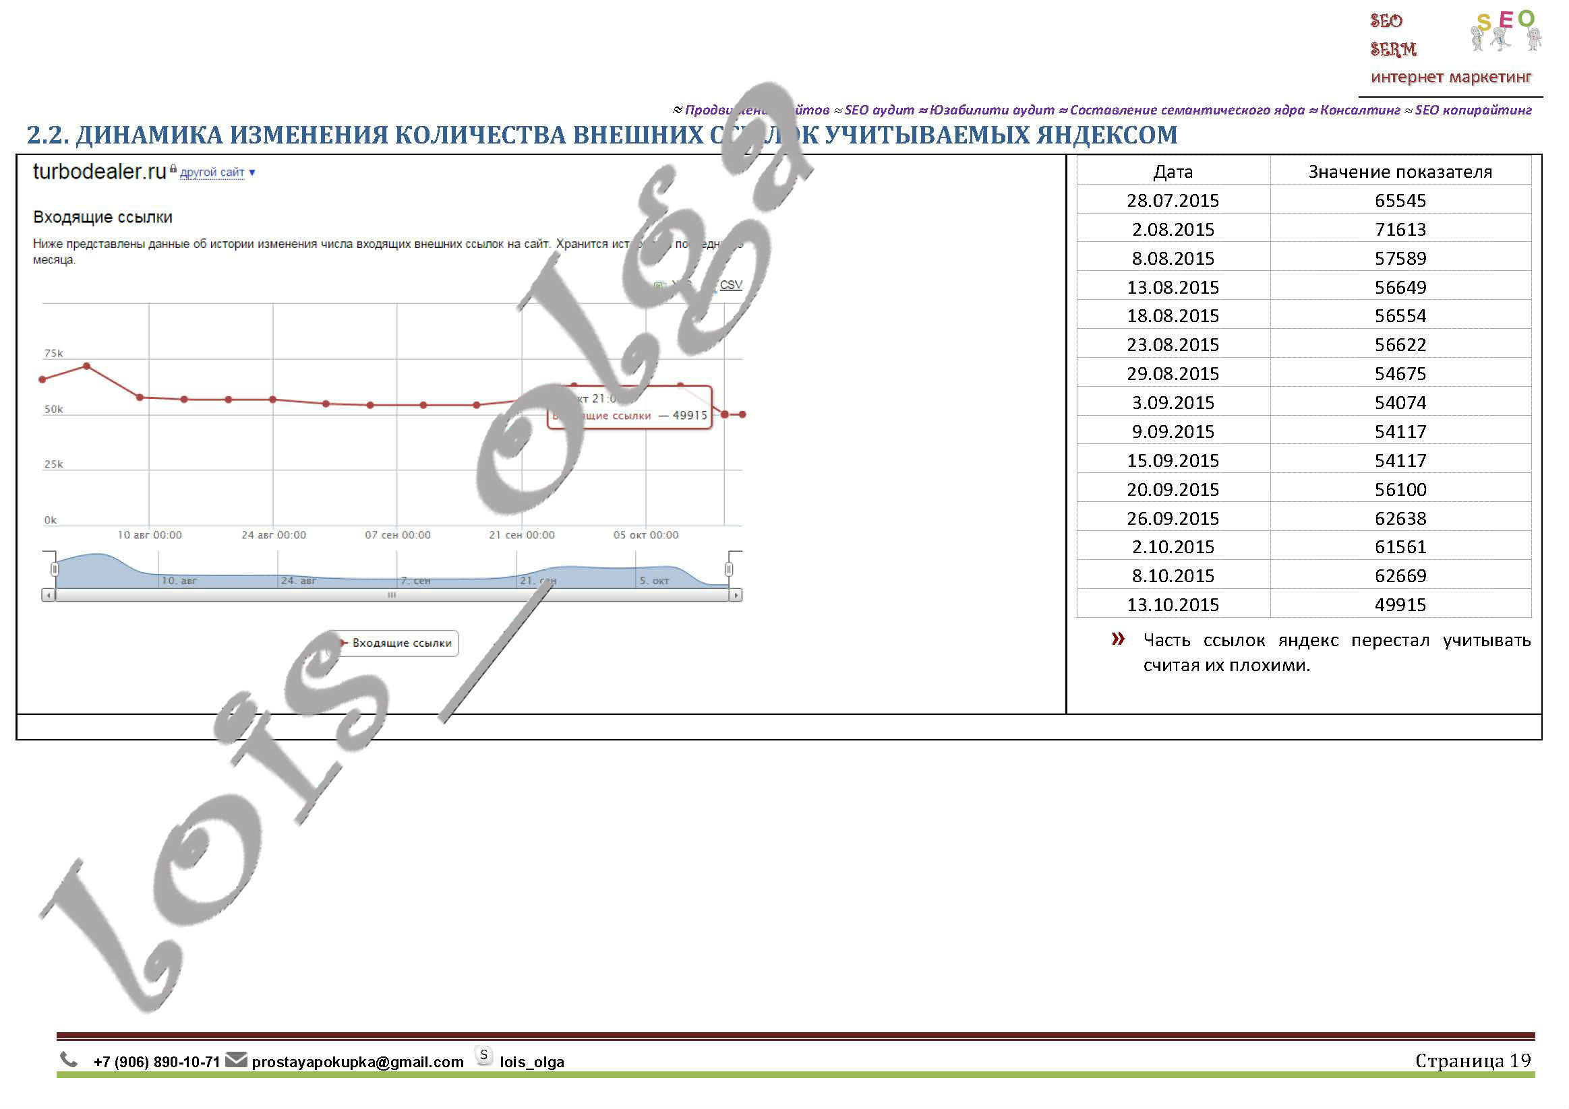Click the right range handle of navigator
1569x1109 pixels.
click(x=728, y=569)
